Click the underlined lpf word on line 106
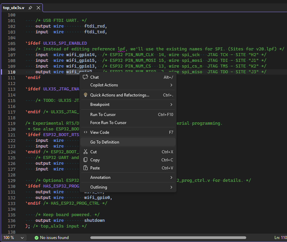The image size is (287, 242). click(x=121, y=49)
